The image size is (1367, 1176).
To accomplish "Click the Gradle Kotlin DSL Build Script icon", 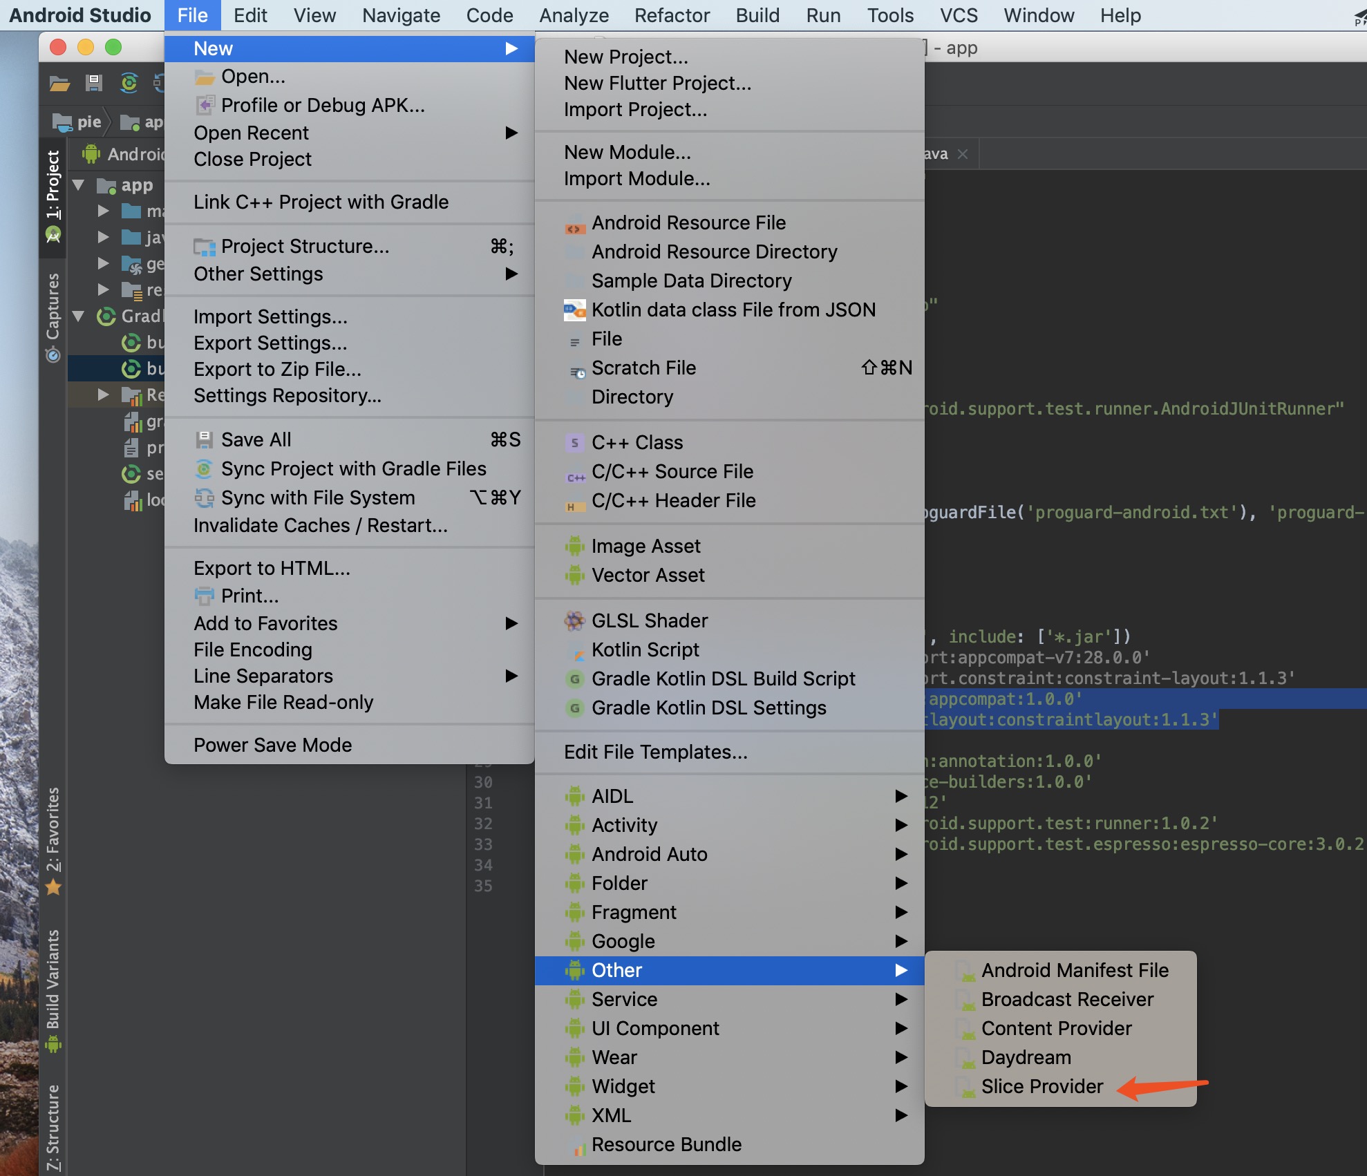I will pyautogui.click(x=574, y=679).
